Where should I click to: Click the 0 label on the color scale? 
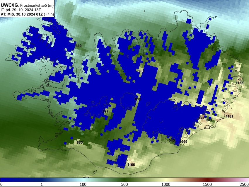coord(1,184)
